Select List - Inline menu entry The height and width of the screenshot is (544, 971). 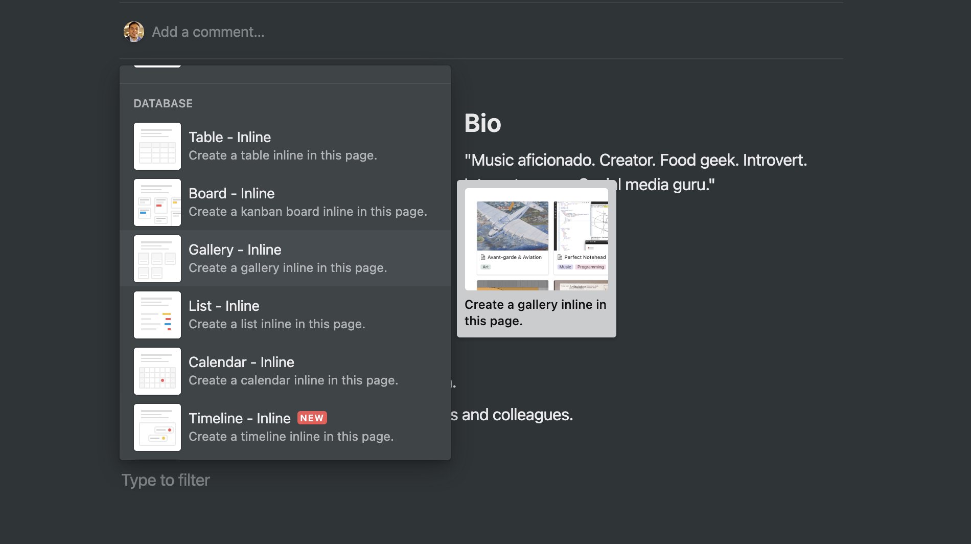[285, 315]
